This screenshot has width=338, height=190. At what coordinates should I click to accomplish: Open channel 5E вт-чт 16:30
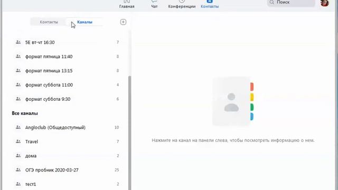[x=67, y=42]
